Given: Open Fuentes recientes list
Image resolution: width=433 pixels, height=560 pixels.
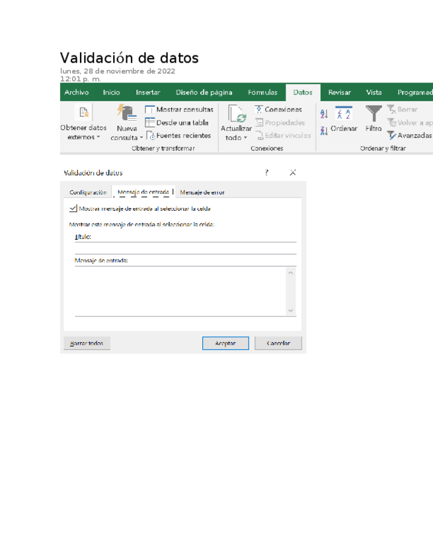Looking at the screenshot, I should coord(178,135).
